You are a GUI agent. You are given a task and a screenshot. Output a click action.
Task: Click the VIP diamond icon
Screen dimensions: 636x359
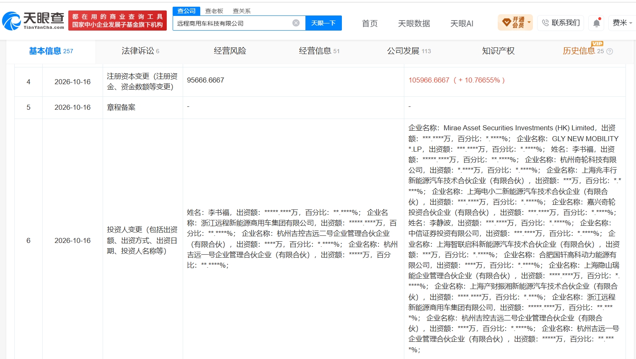pyautogui.click(x=506, y=22)
